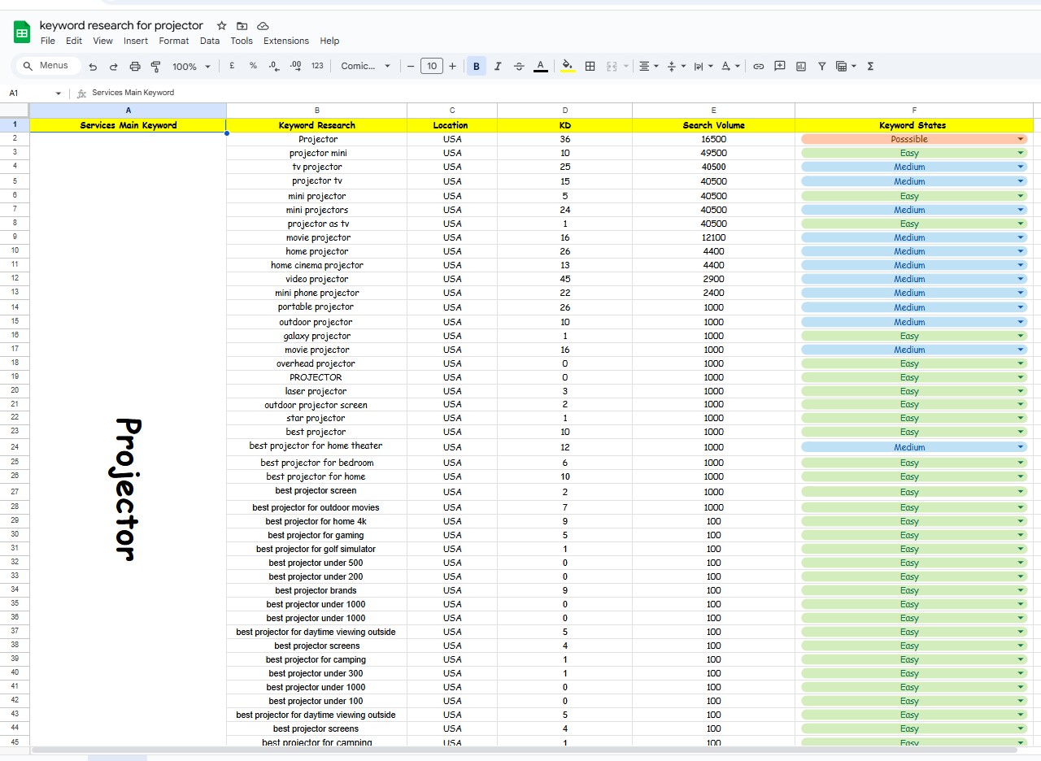Viewport: 1041px width, 761px height.
Task: Toggle italic formatting
Action: click(498, 66)
